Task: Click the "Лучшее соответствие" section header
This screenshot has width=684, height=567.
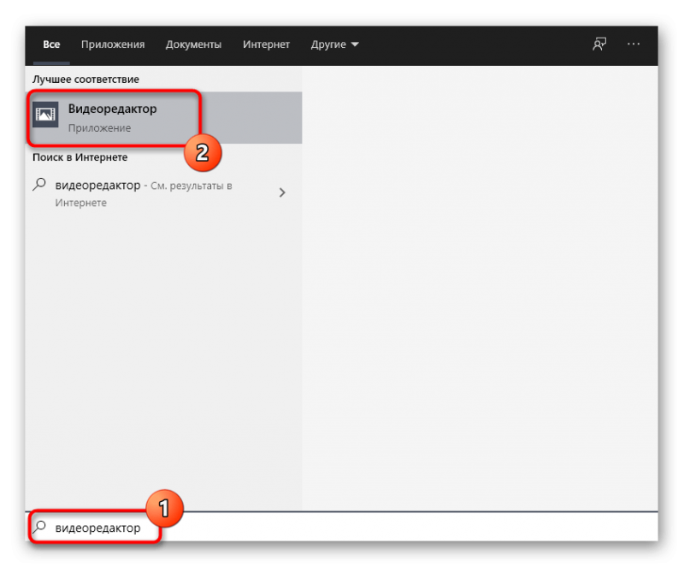Action: 85,79
